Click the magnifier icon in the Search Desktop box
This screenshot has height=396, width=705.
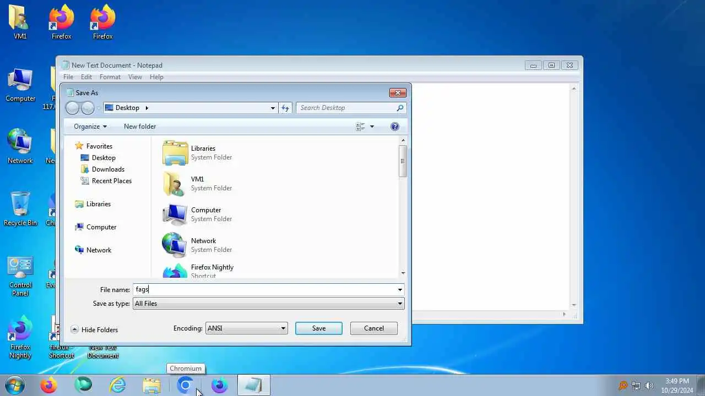400,108
